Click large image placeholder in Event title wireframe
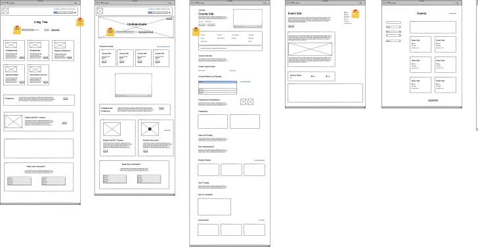Screen dimensions: 478x247 310,49
